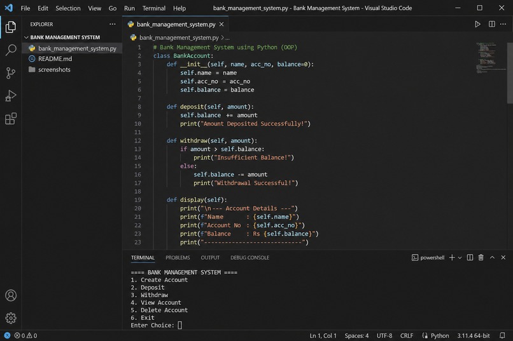Expand the screenshots folder
Image resolution: width=513 pixels, height=341 pixels.
click(73, 69)
